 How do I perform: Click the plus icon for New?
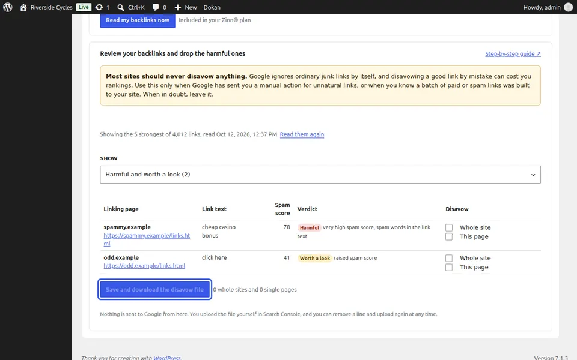178,7
